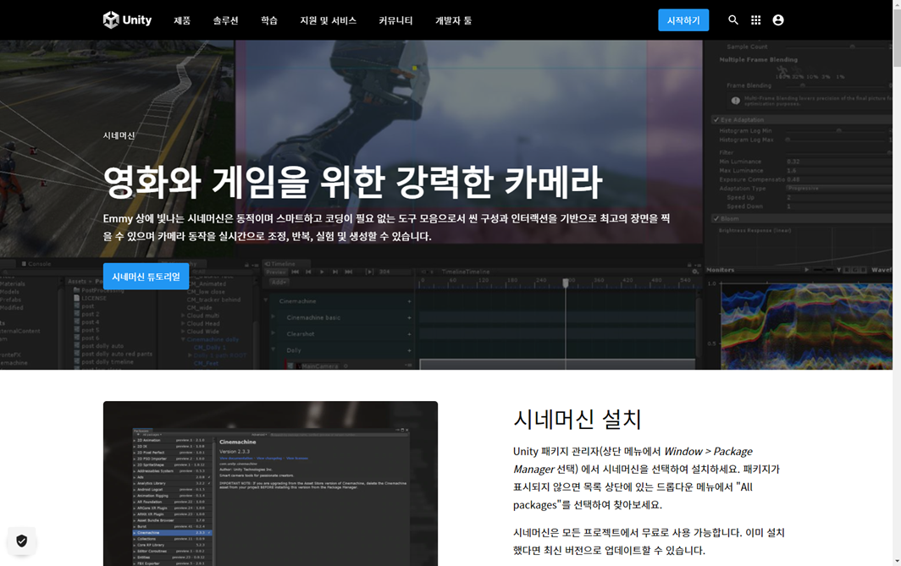Viewport: 901px width, 566px height.
Task: Click the page vertical scrollbar thumb
Action: [897, 38]
